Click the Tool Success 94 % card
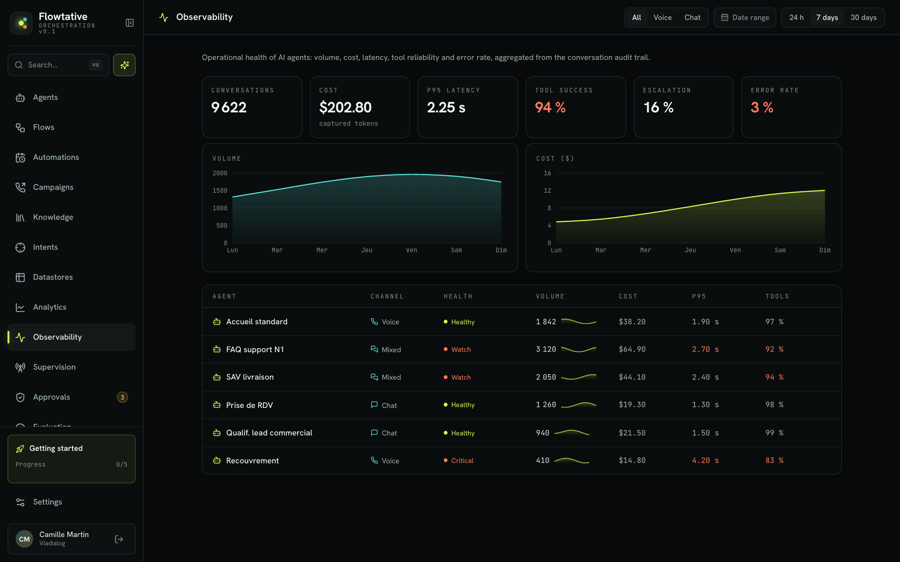 pyautogui.click(x=576, y=107)
